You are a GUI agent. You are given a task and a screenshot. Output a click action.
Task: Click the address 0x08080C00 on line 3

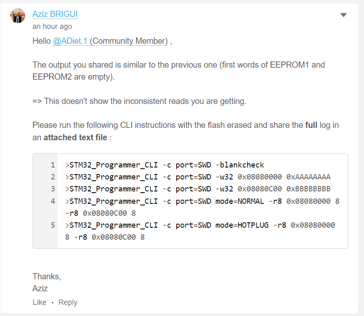(x=260, y=189)
